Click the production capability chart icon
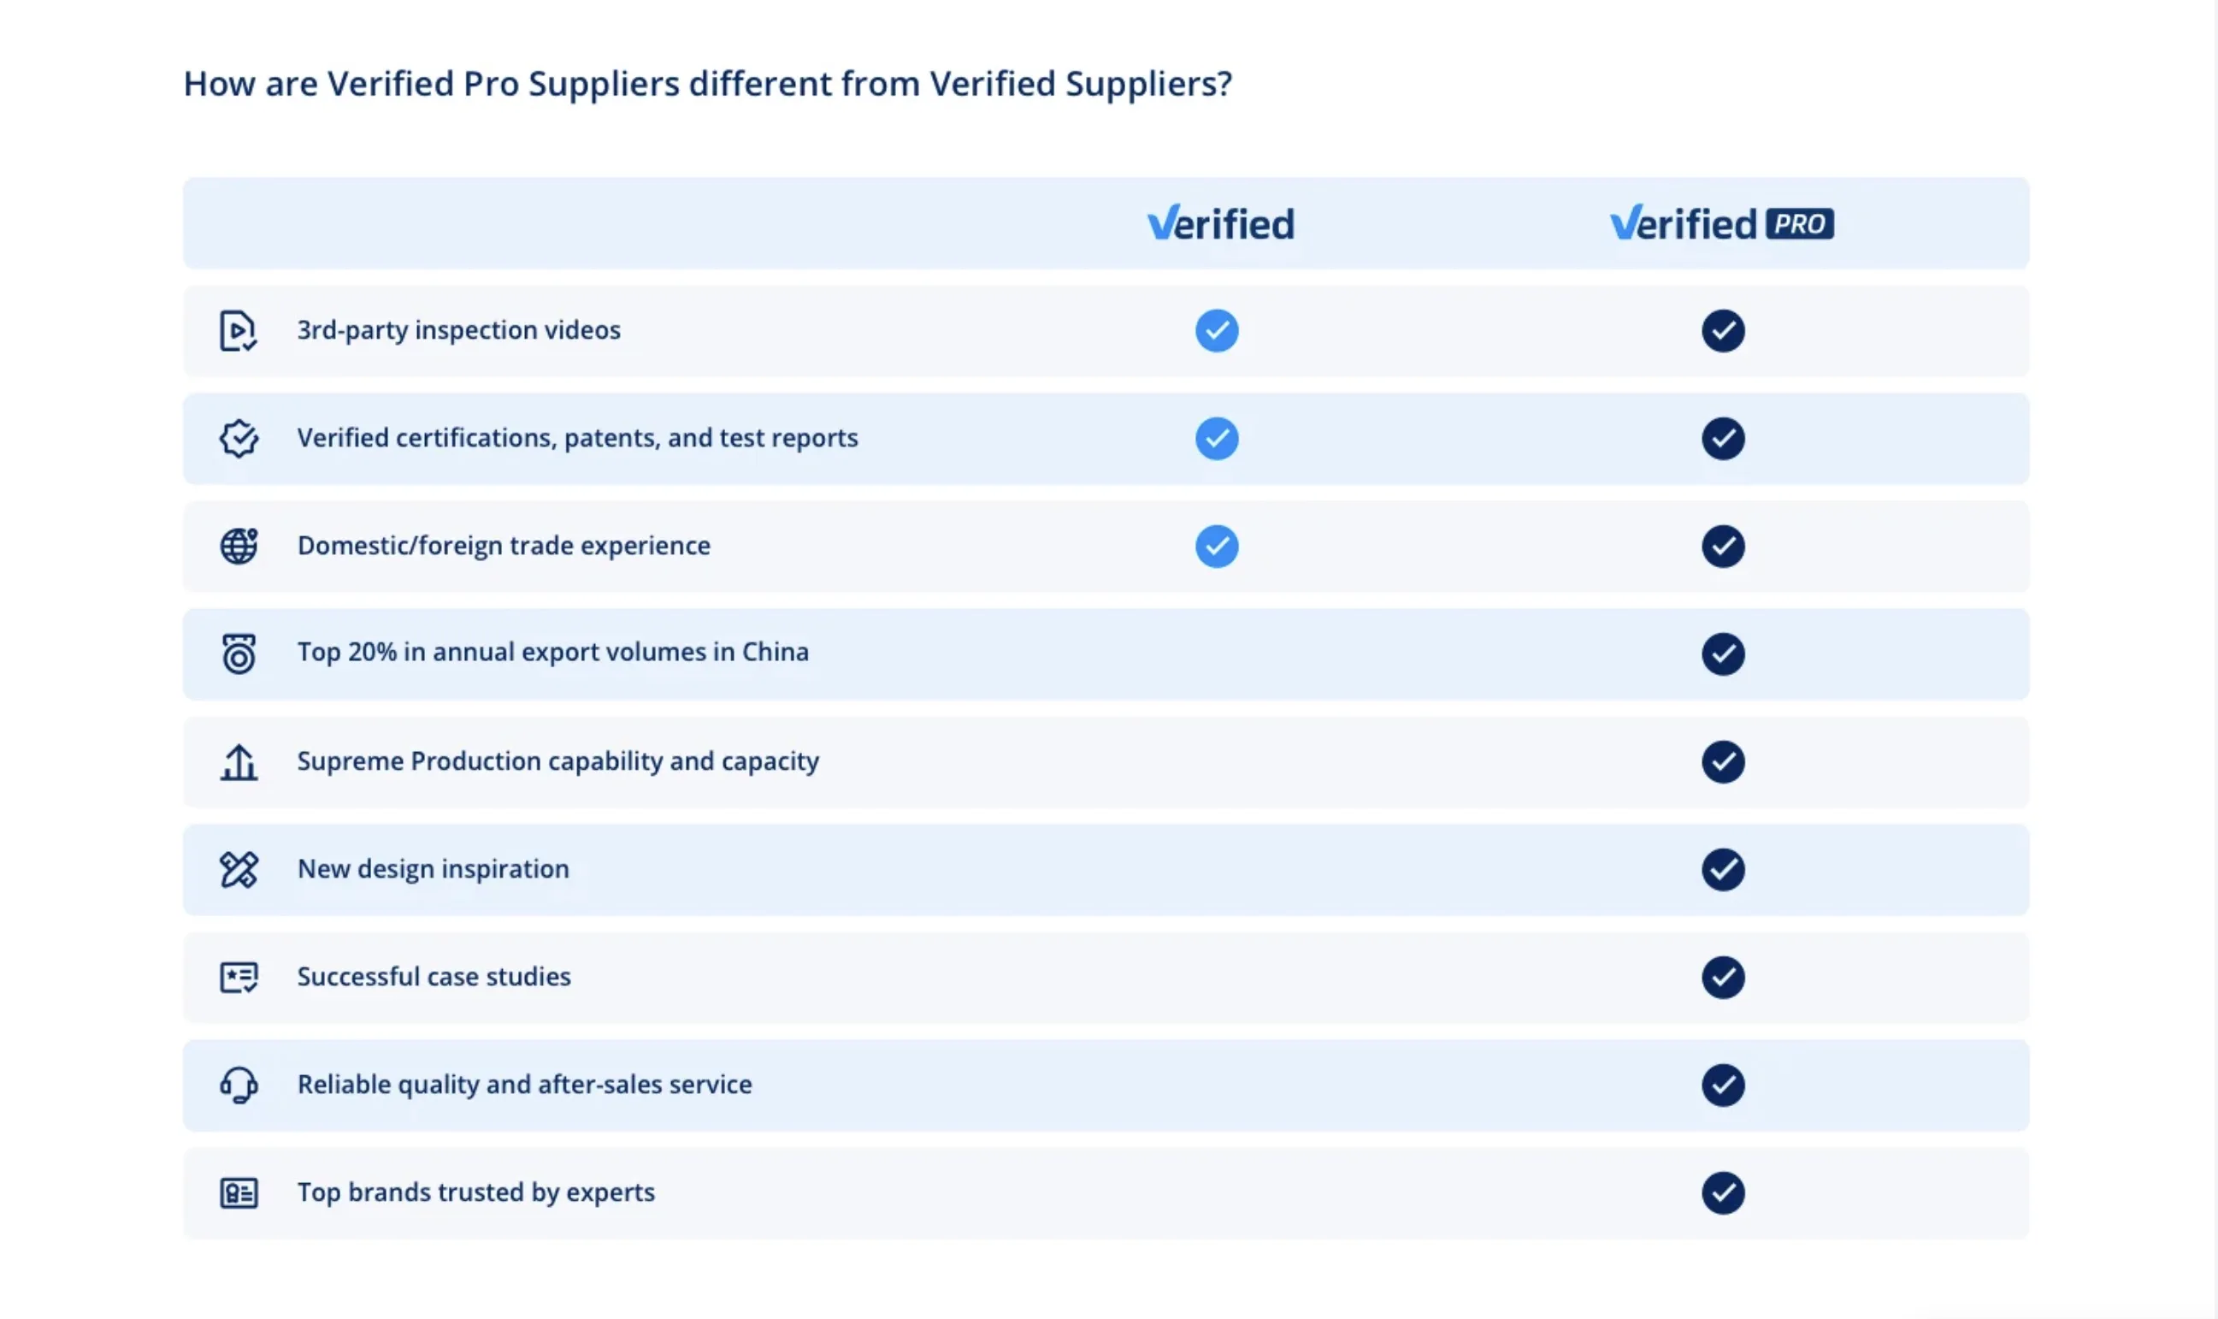2218x1319 pixels. pos(238,761)
